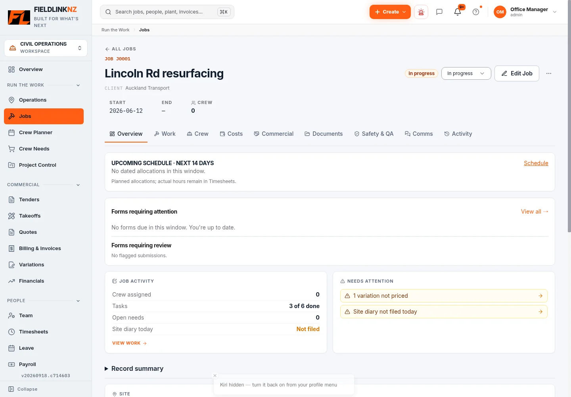Open Crew Needs page
The image size is (571, 397).
(x=44, y=149)
